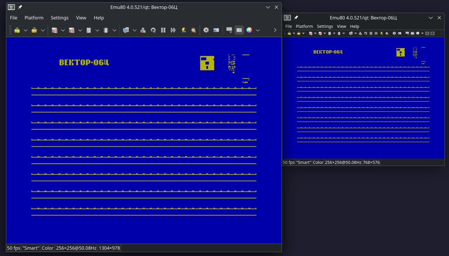Toggle Pause in the larger window's toolbar

(163, 30)
